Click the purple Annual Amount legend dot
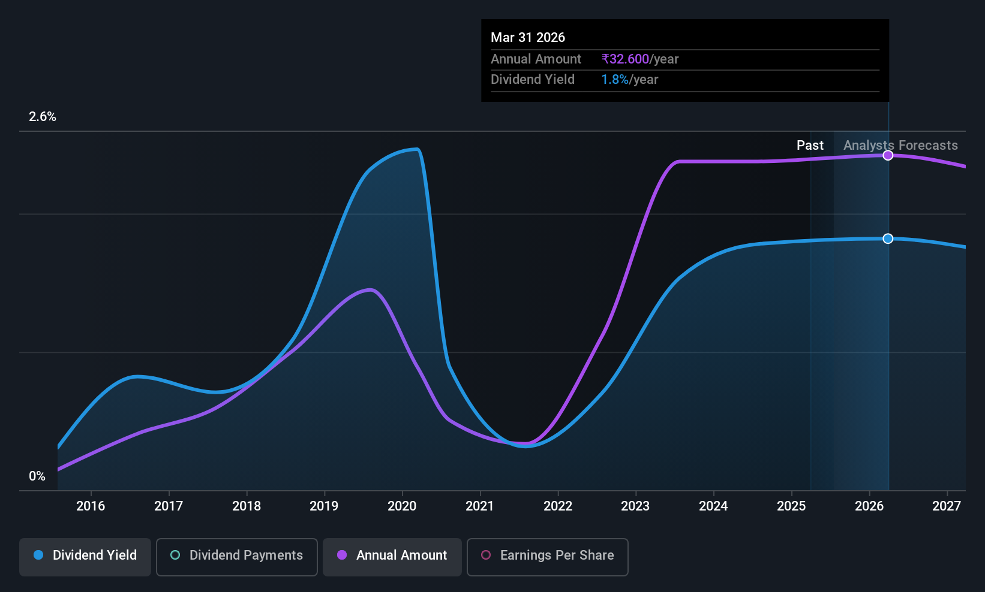 pyautogui.click(x=342, y=555)
